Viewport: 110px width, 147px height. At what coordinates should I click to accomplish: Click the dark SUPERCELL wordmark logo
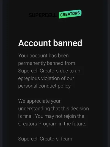pos(43,15)
